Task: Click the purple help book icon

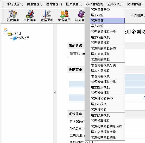Action: [x=81, y=14]
